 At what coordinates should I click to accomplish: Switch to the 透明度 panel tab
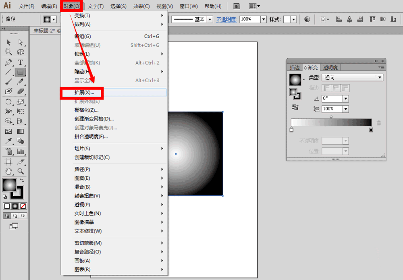[x=330, y=68]
